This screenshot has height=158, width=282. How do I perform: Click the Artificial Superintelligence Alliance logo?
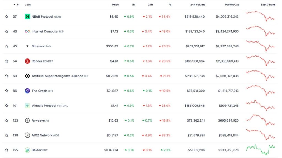pyautogui.click(x=27, y=76)
